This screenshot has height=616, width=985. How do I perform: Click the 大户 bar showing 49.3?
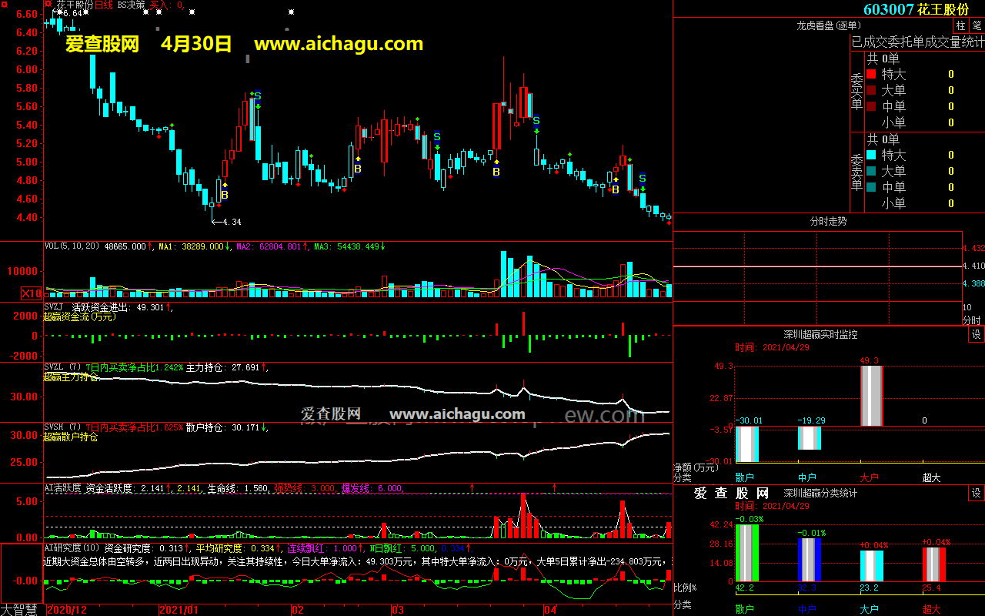click(x=871, y=396)
